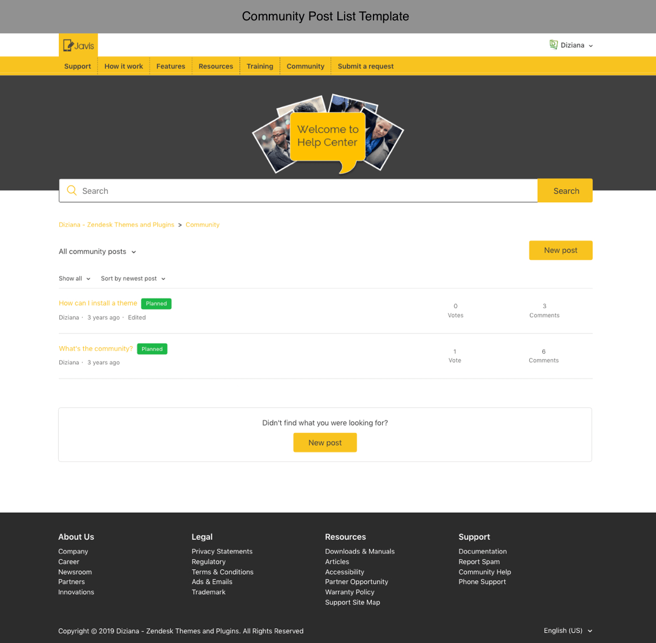Open the Show all filter dropdown

[75, 279]
